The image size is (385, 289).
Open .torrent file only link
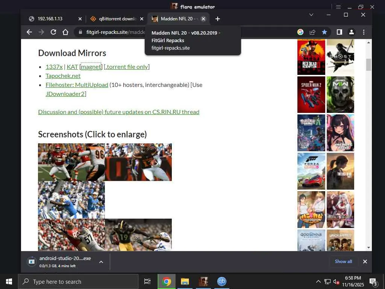point(127,67)
